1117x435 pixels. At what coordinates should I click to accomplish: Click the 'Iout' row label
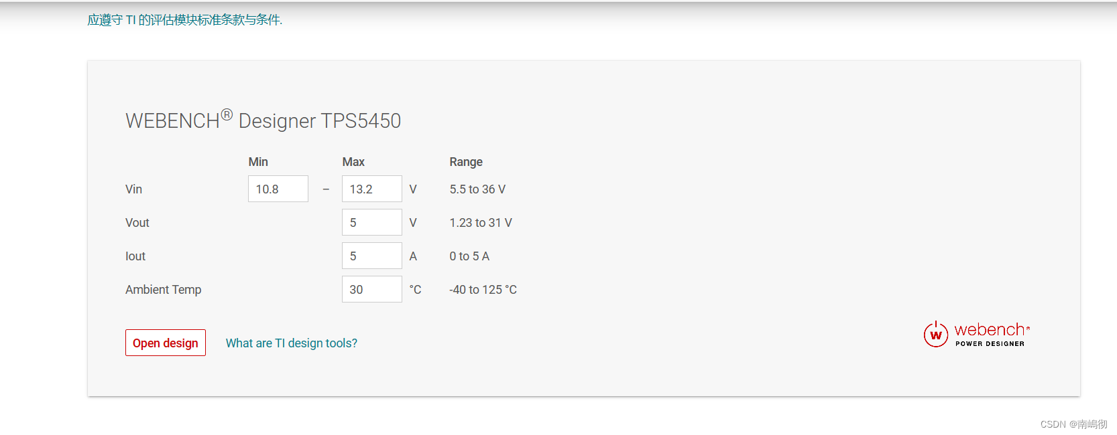(x=135, y=256)
